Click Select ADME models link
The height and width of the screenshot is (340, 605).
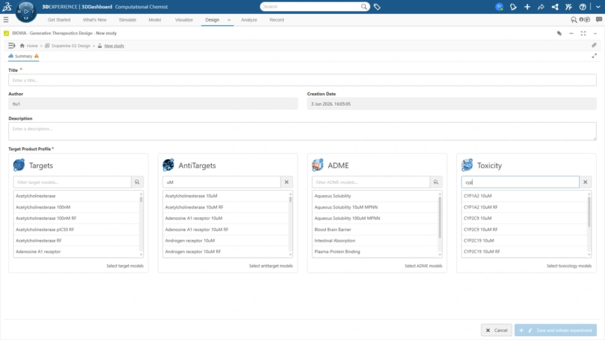(x=423, y=266)
